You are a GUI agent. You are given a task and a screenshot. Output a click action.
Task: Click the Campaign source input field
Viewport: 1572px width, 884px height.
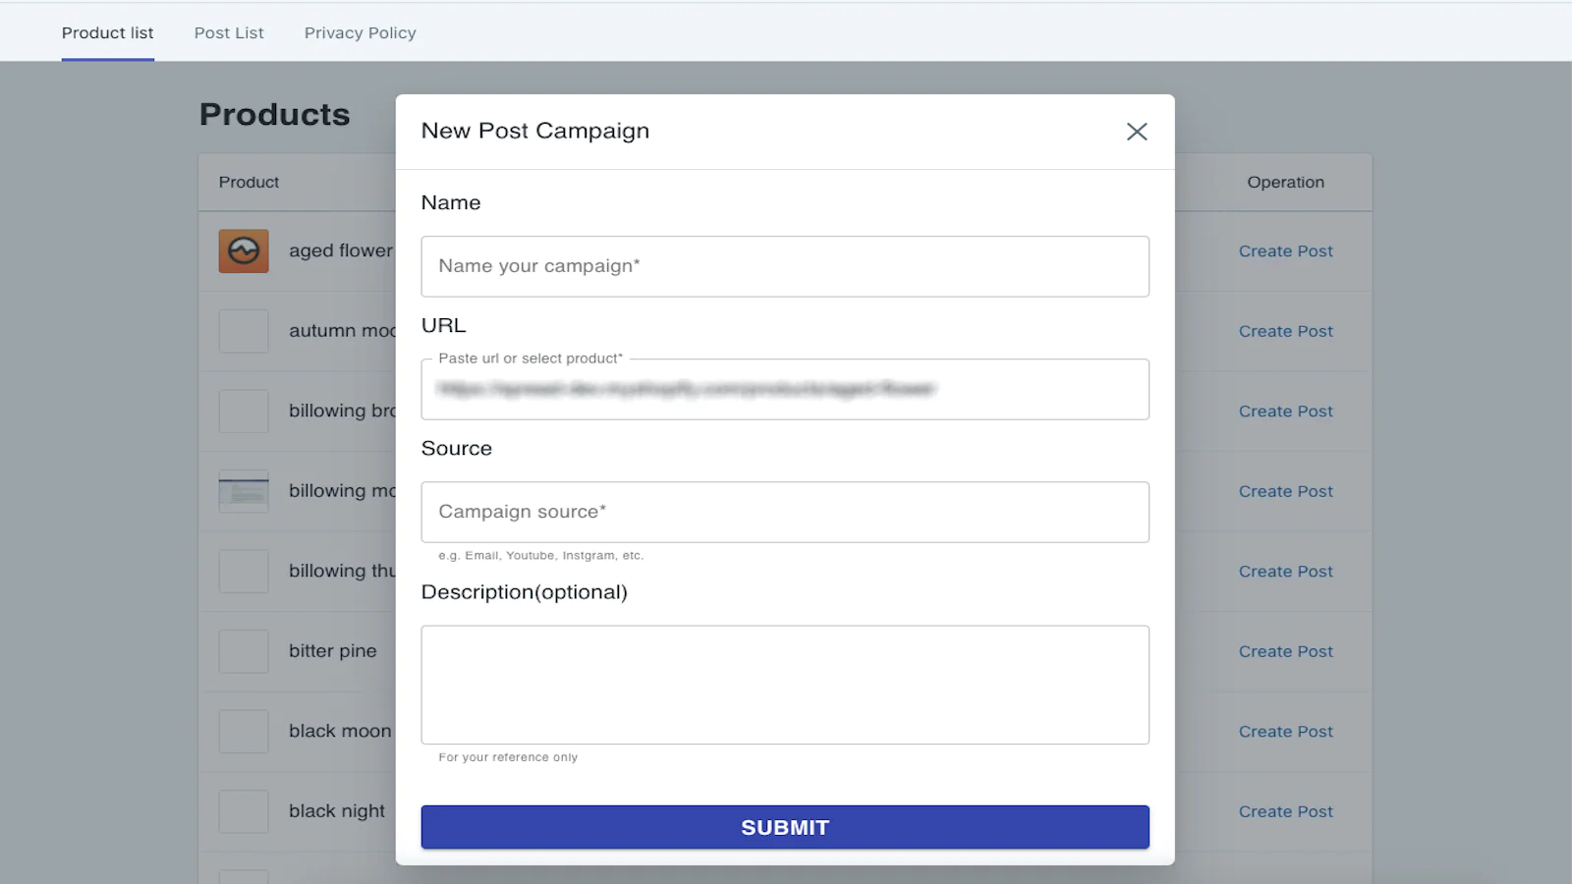click(x=785, y=512)
